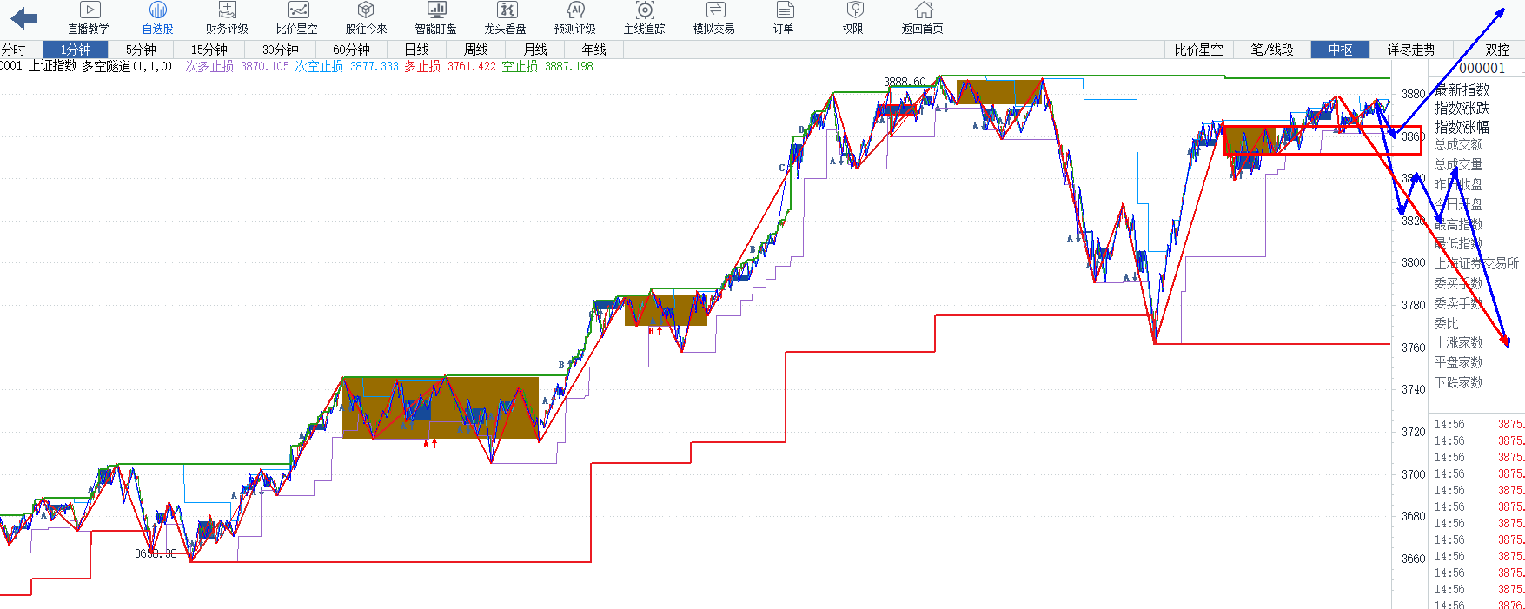Image resolution: width=1525 pixels, height=609 pixels.
Task: Click the 平盘家数 label
Action: [1459, 363]
